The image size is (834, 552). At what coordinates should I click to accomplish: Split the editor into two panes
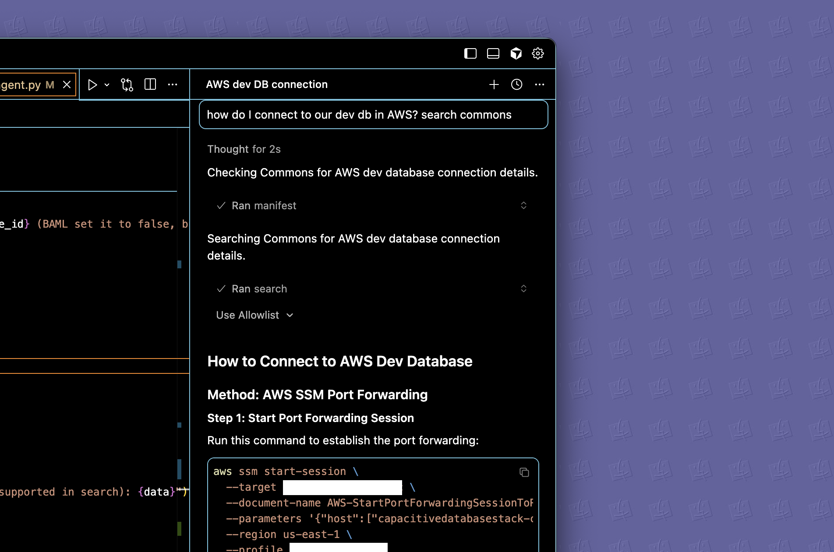150,84
